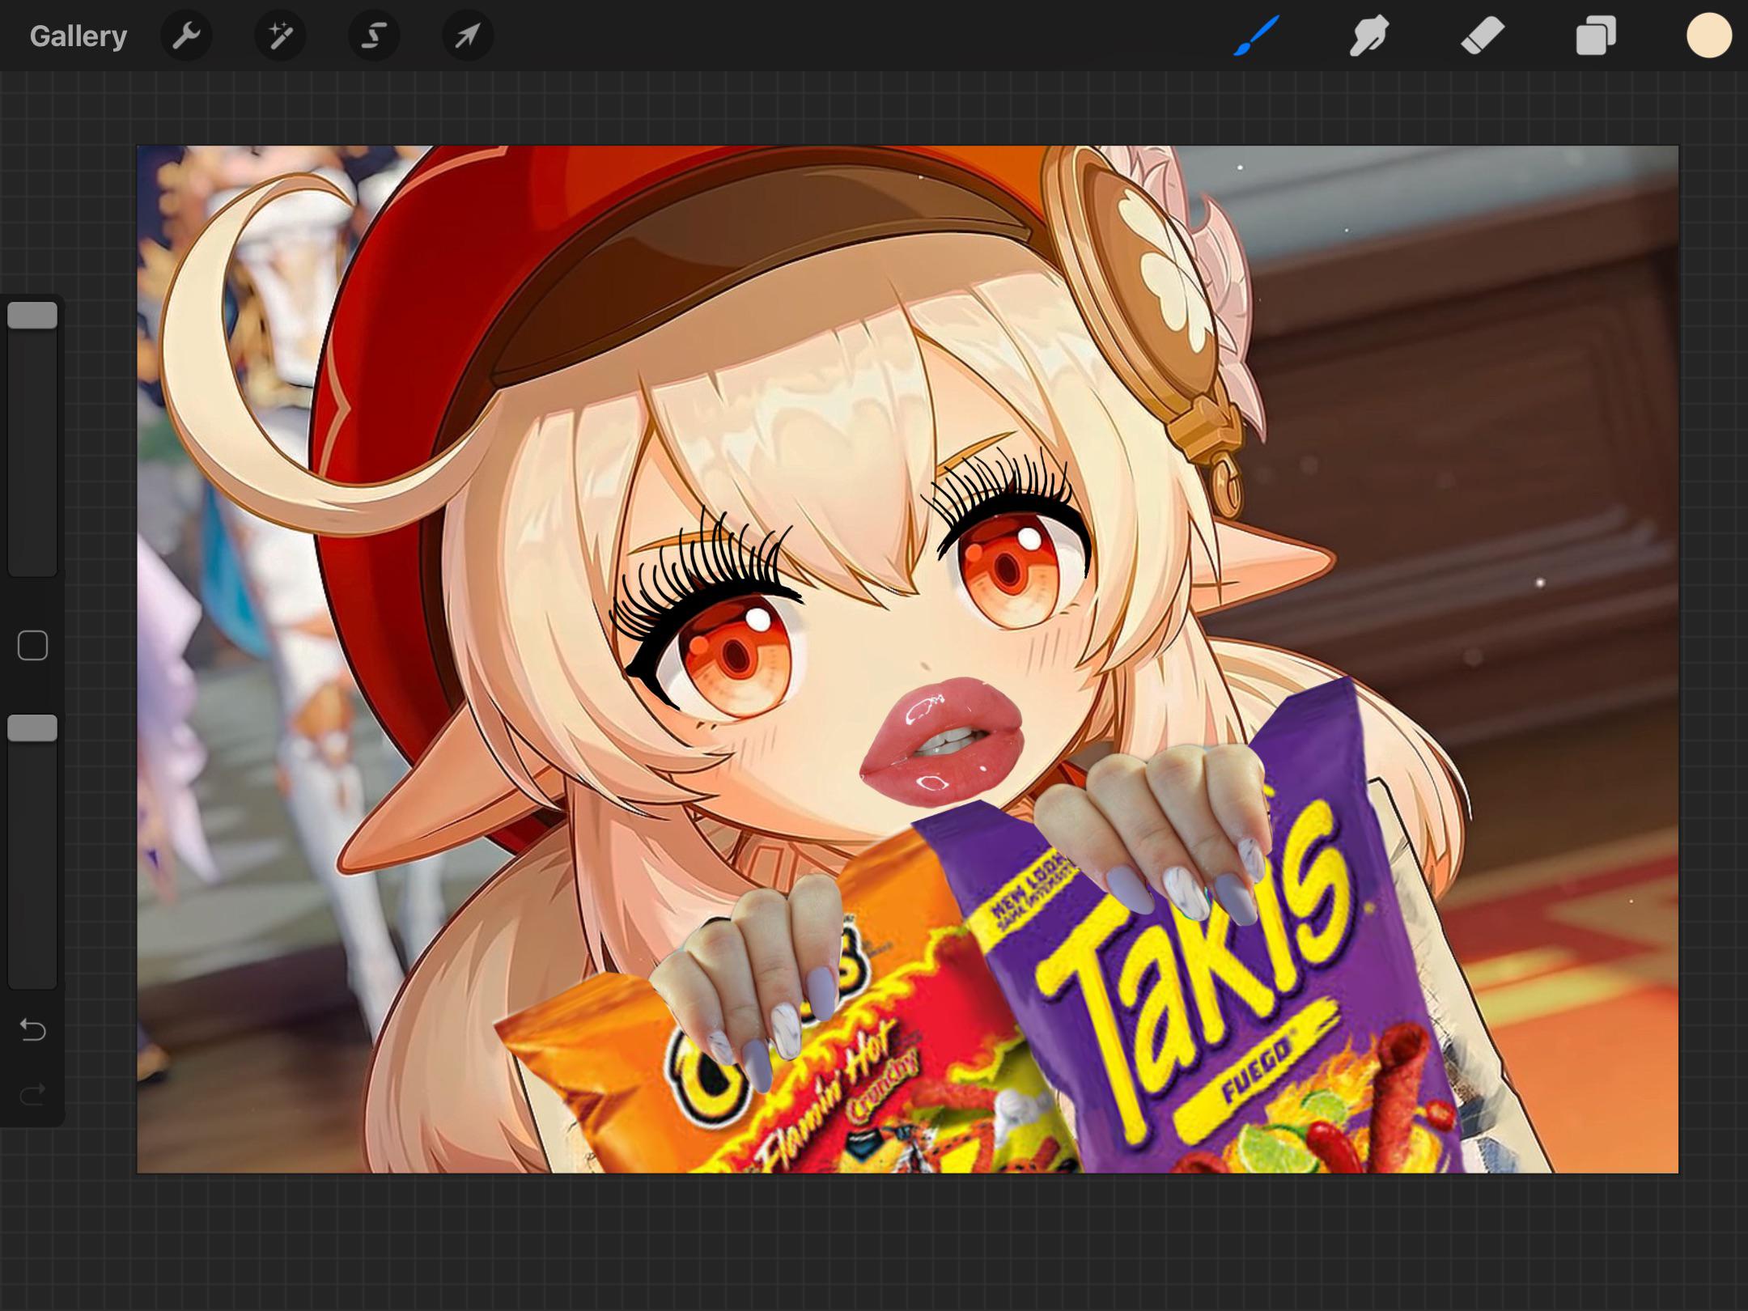1748x1311 pixels.
Task: Activate the Transform arrow tool
Action: point(466,36)
